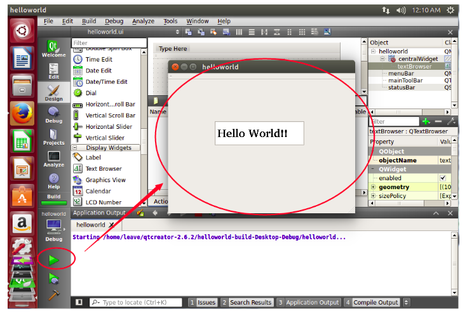Screen dimensions: 467x318
Task: Remove a dynamic property with minus icon
Action: pyautogui.click(x=438, y=121)
